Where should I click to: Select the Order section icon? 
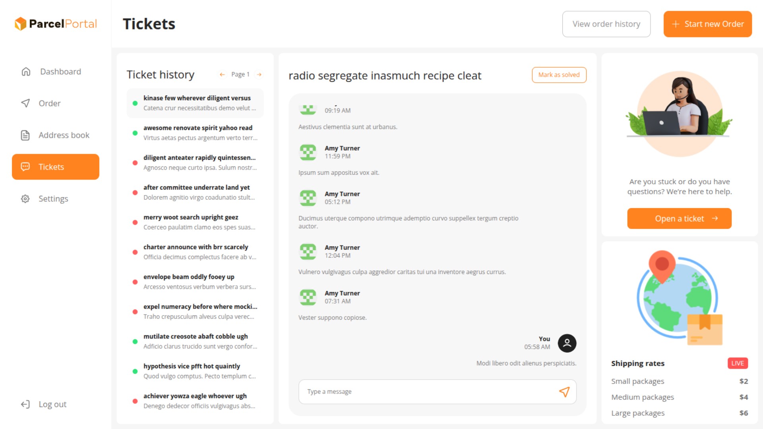coord(25,103)
